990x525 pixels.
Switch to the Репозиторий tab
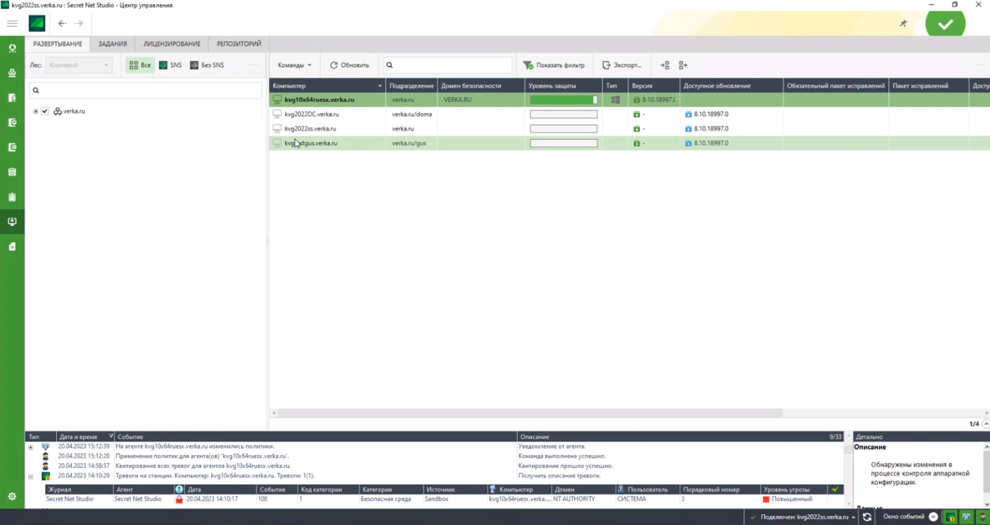click(239, 44)
